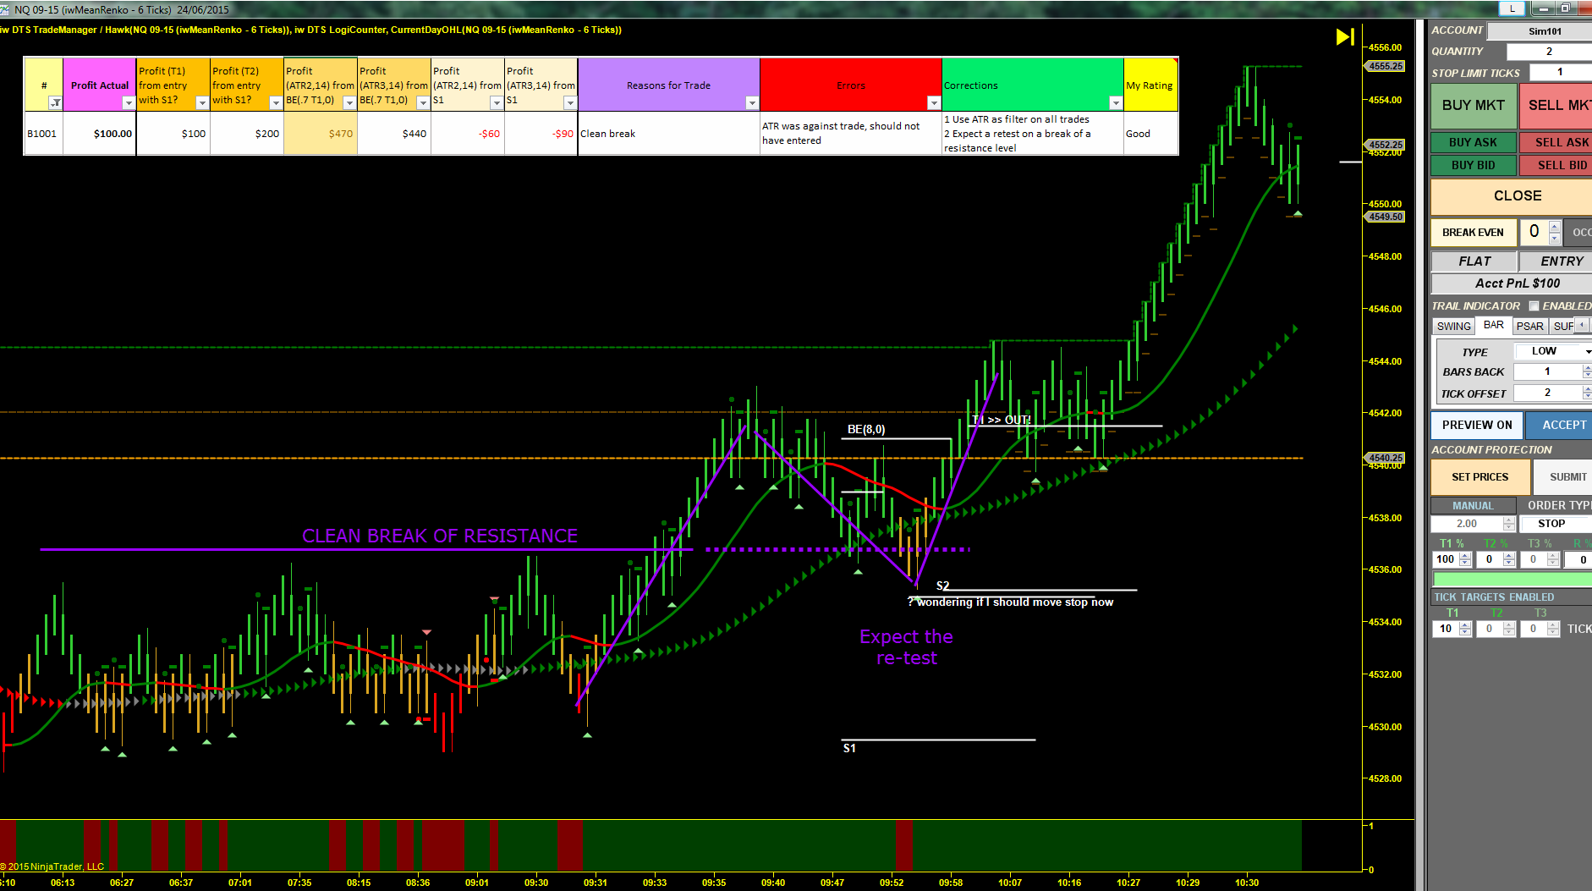Click the SELL MKT button
The image size is (1592, 891).
tap(1556, 105)
